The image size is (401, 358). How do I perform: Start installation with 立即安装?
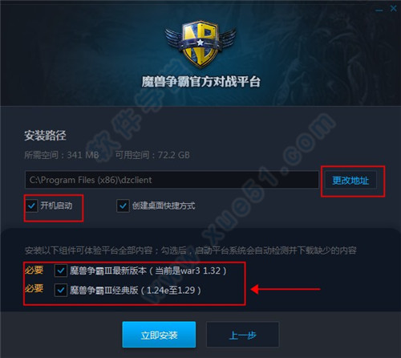[x=159, y=335]
